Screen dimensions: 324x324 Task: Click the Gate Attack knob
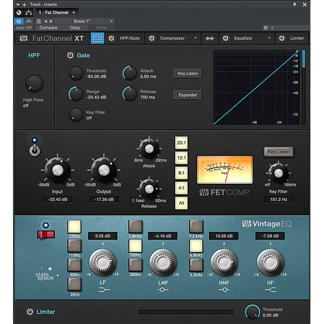coord(130,73)
